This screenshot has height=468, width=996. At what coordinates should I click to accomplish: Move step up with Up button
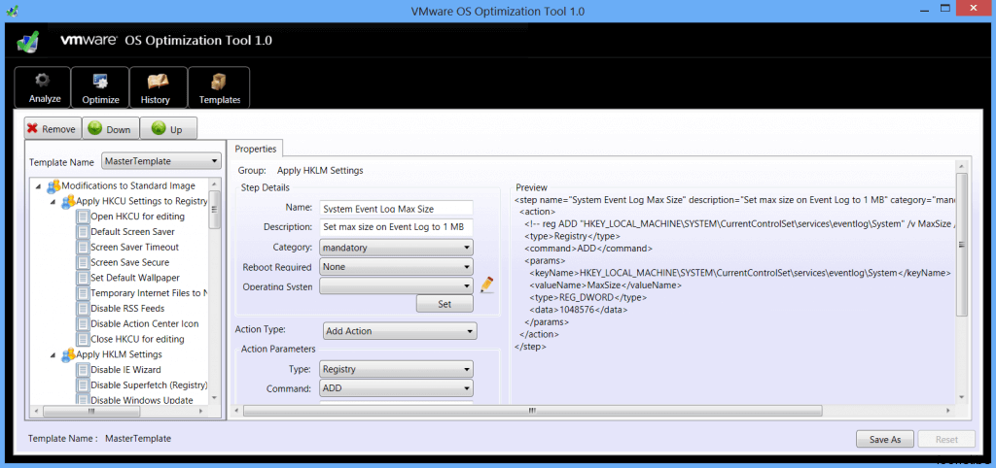[x=168, y=129]
